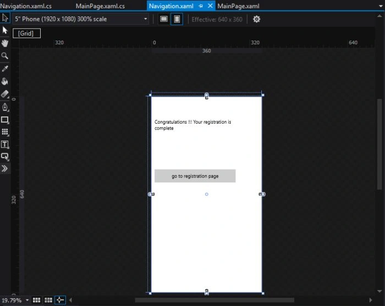Pin the Navigation.xaml tab
Viewport: 385px width, 306px height.
pos(201,6)
